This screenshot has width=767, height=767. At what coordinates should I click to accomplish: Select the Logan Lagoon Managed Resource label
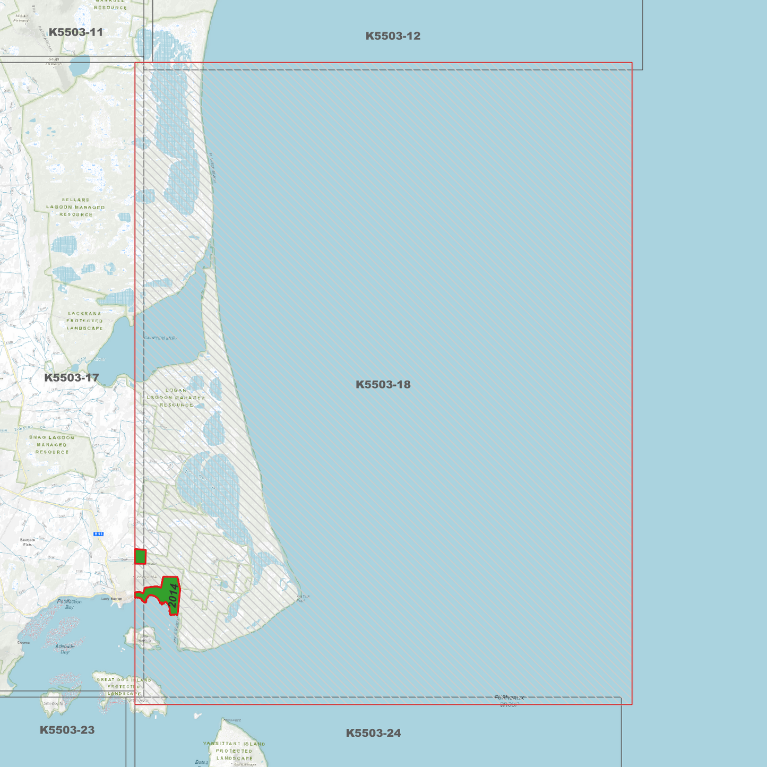pyautogui.click(x=176, y=397)
